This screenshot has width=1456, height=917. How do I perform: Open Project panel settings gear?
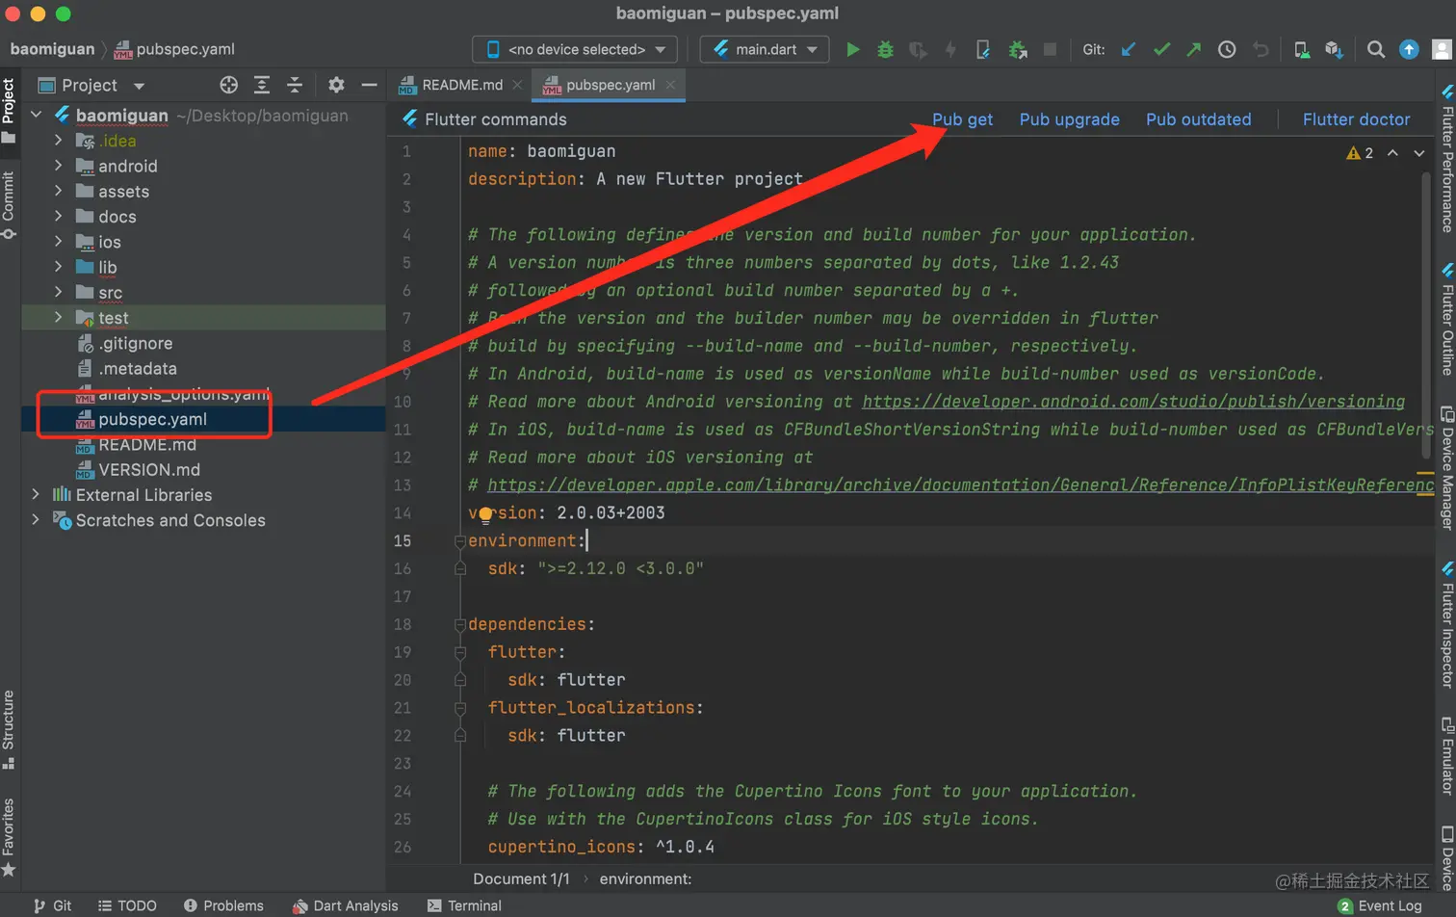pos(336,85)
